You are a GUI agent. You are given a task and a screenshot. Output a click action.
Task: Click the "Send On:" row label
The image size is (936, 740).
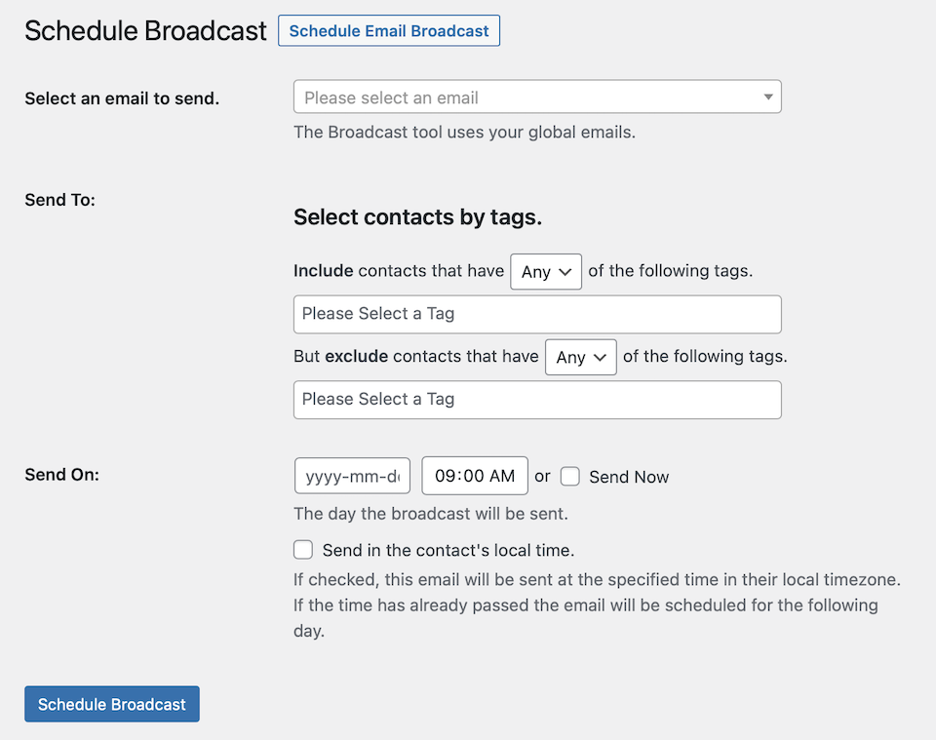coord(61,476)
